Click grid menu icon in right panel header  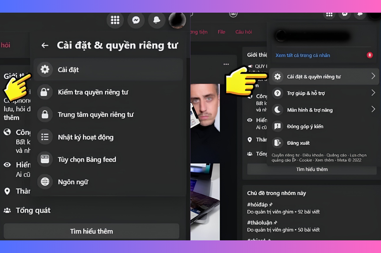[329, 15]
